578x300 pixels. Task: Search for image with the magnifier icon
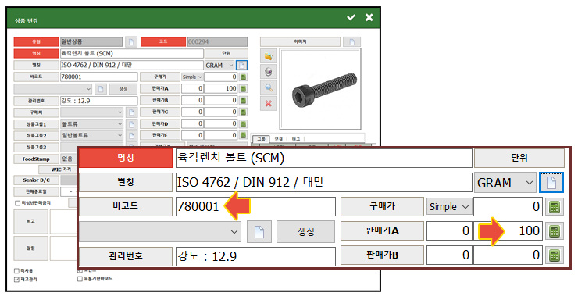coord(269,87)
